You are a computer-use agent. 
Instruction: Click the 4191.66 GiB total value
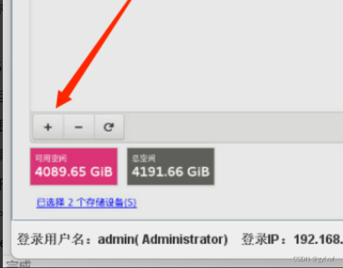click(171, 172)
